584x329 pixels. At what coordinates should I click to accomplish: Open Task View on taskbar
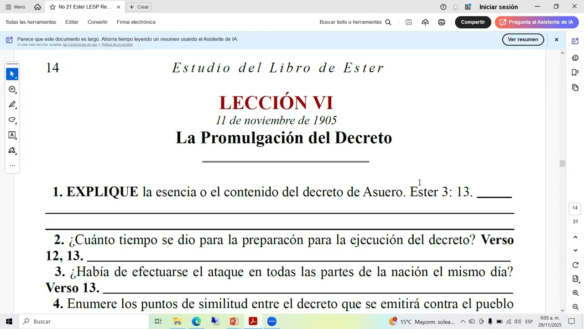tap(158, 322)
